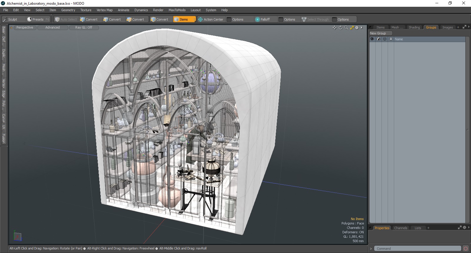
Task: Switch to the Lists tab
Action: pyautogui.click(x=418, y=228)
